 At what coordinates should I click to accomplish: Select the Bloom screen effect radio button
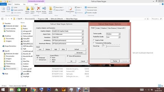[51, 60]
